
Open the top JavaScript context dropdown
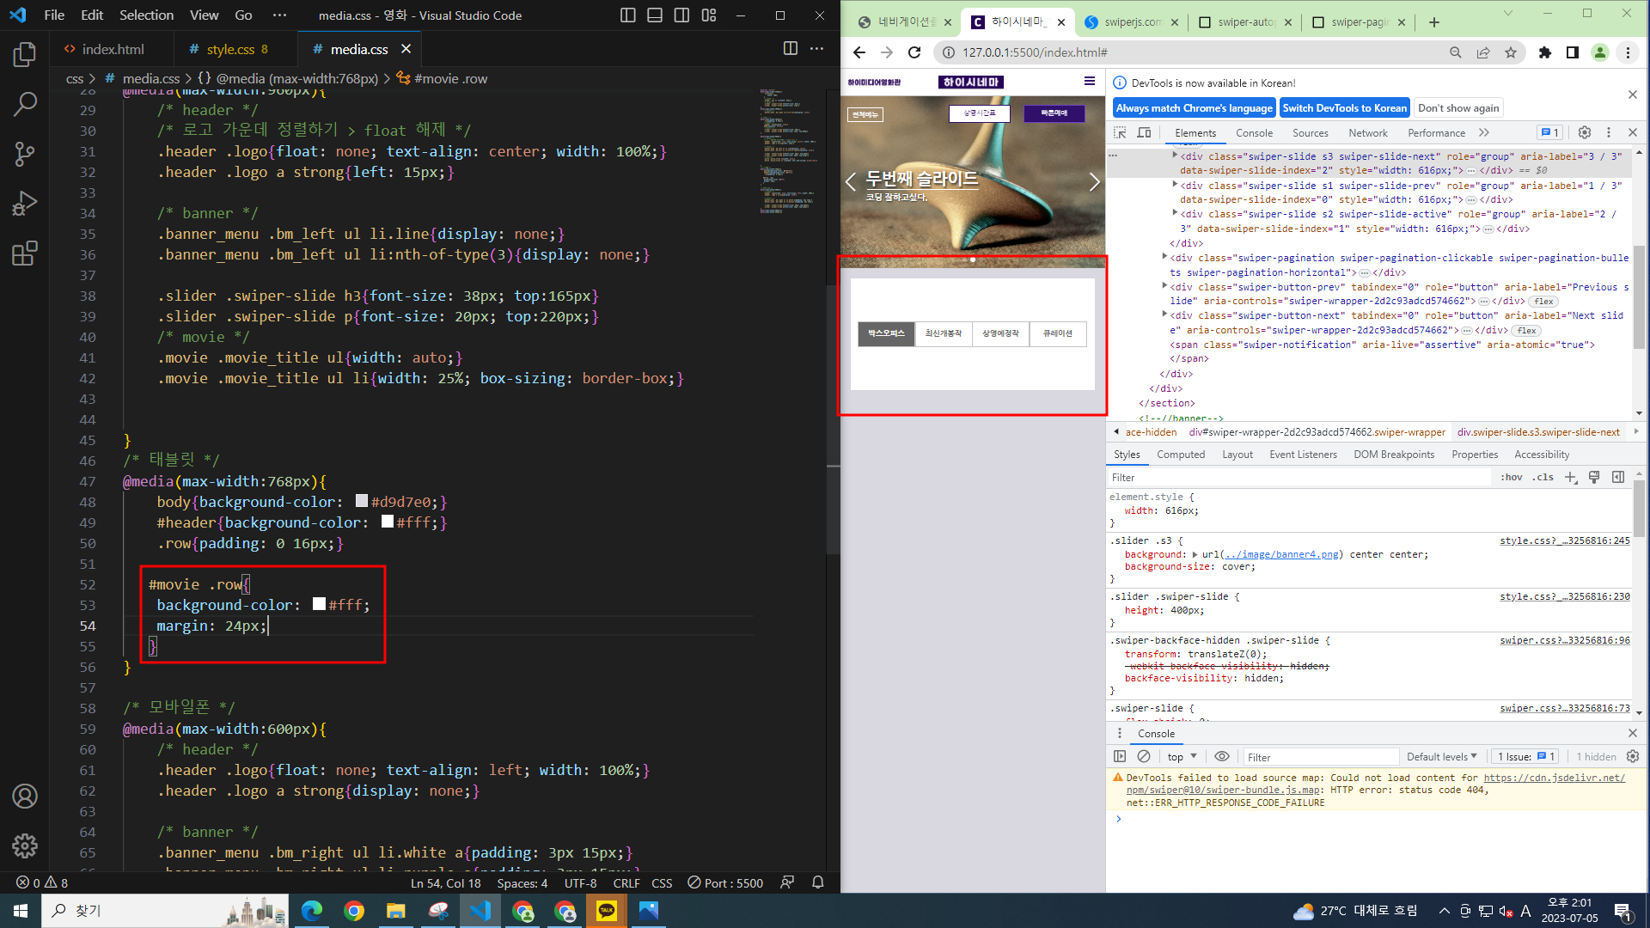pos(1182,756)
